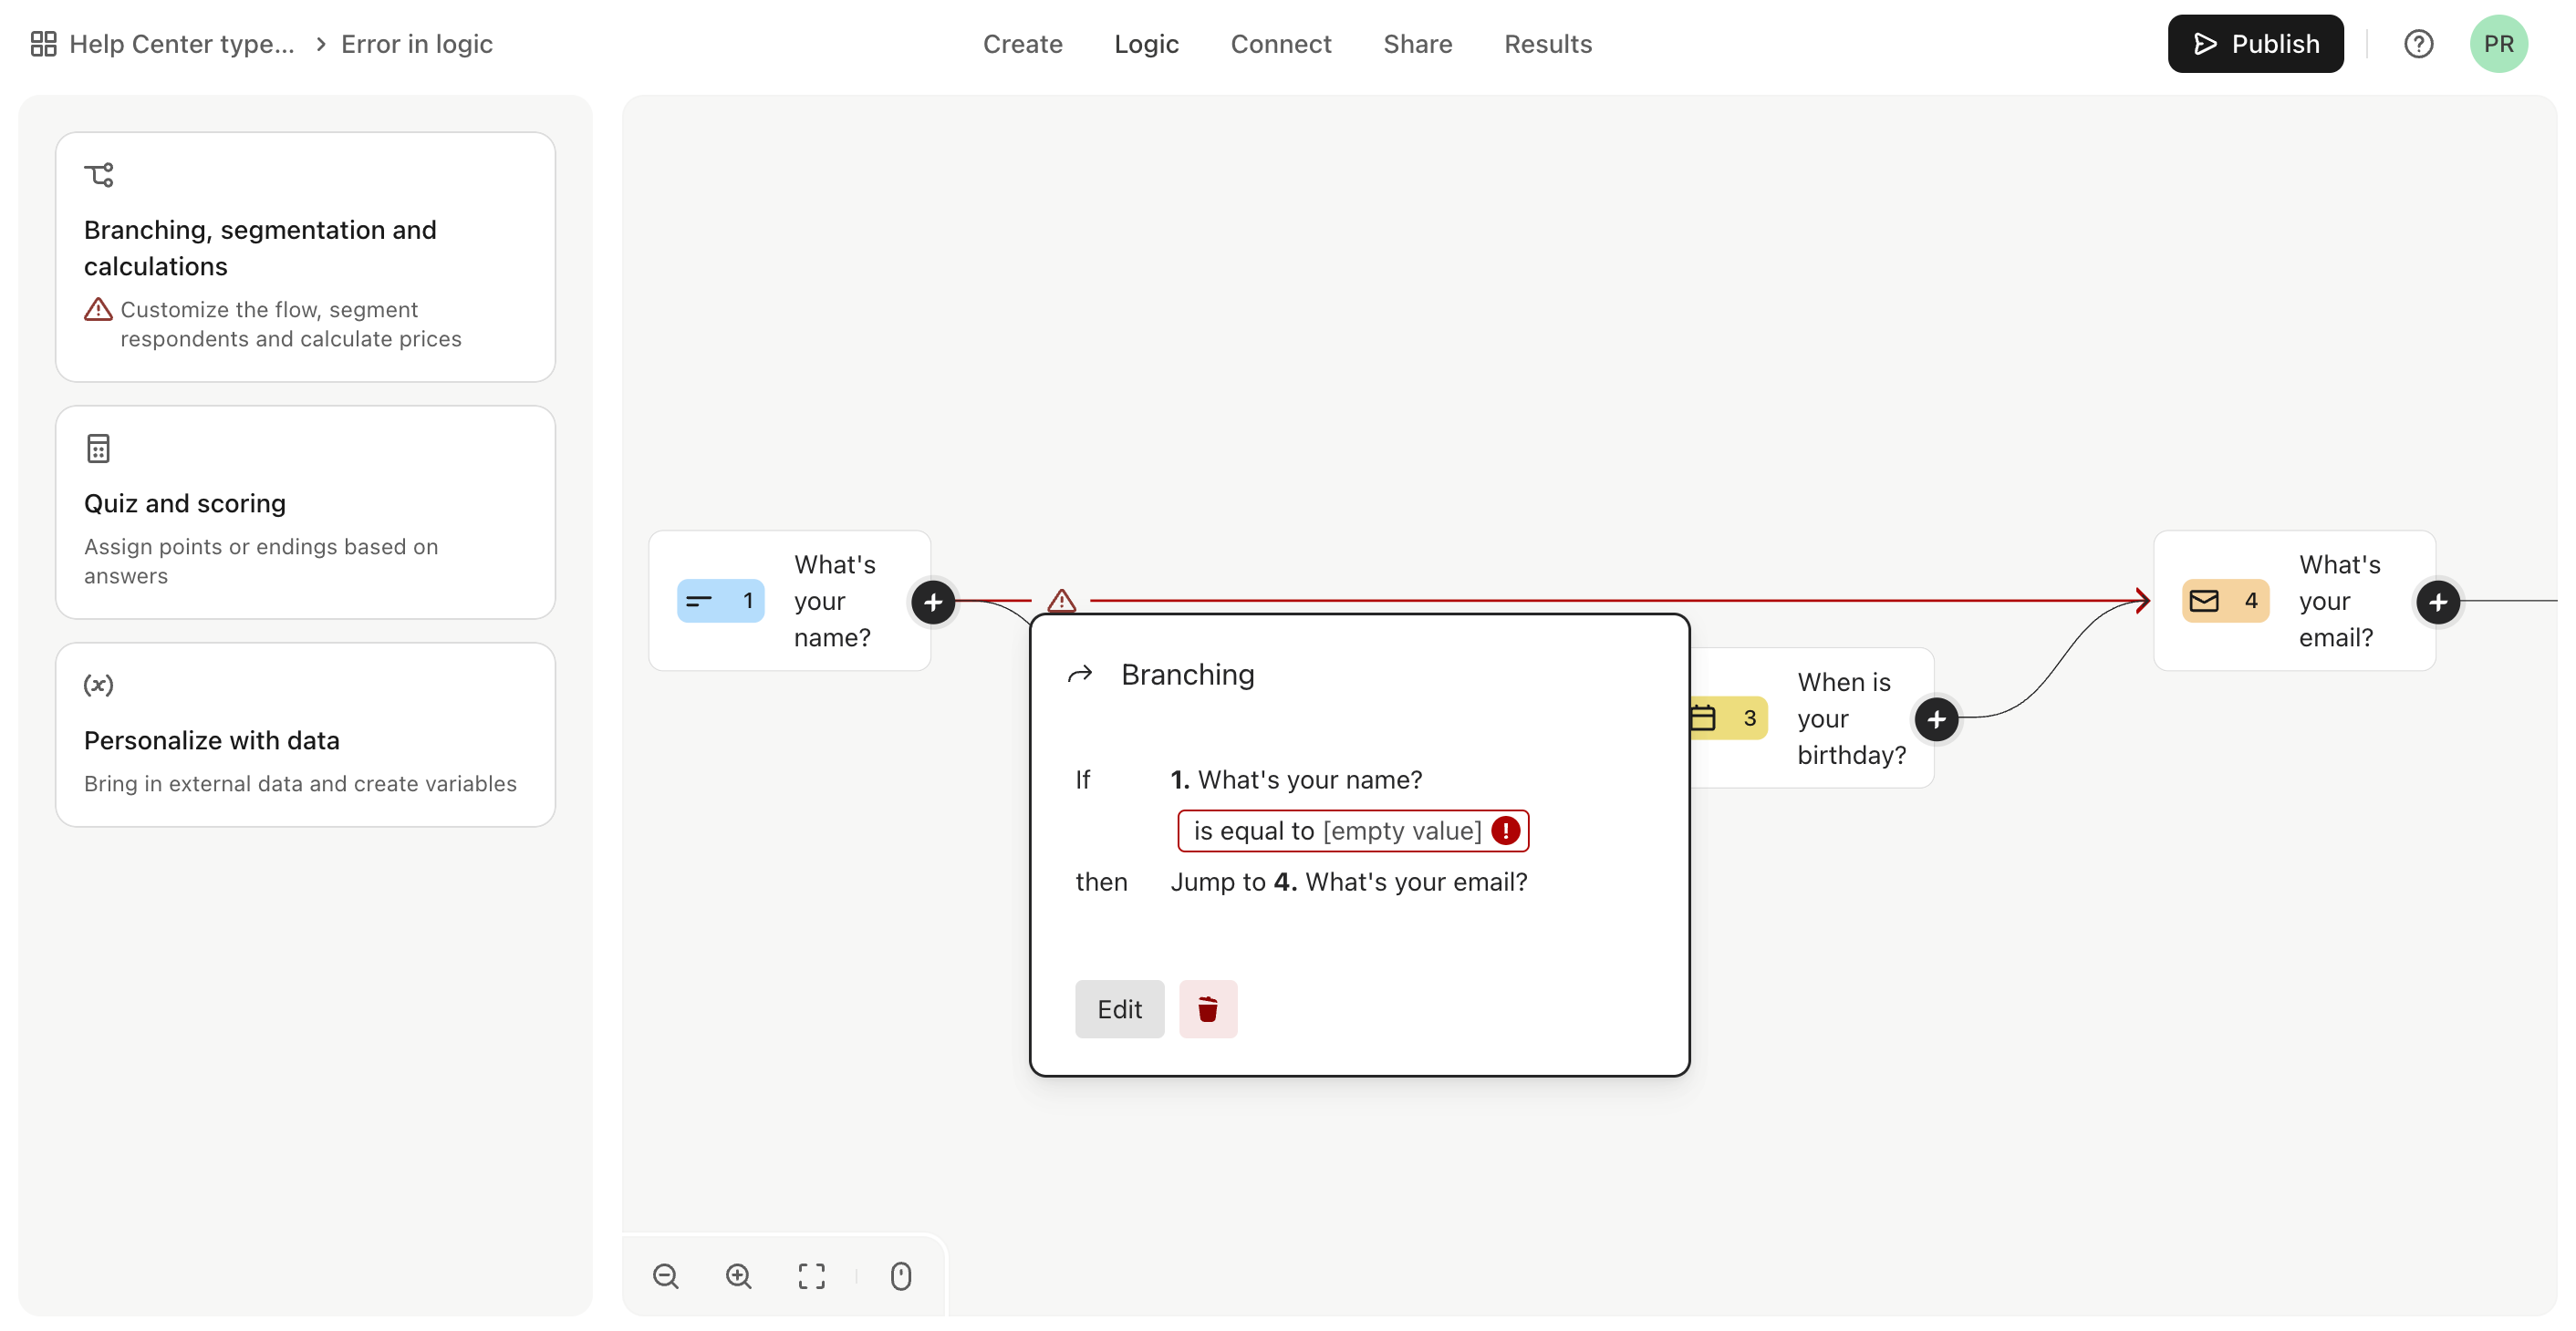
Task: Switch to the Share tab
Action: click(x=1417, y=44)
